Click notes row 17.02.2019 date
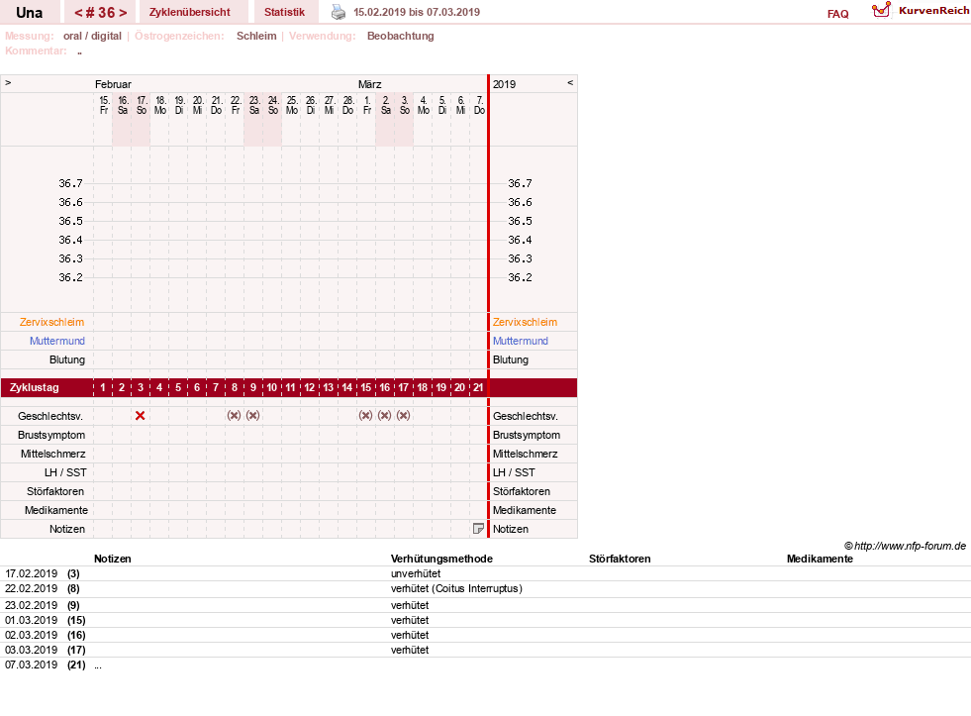 pyautogui.click(x=31, y=573)
